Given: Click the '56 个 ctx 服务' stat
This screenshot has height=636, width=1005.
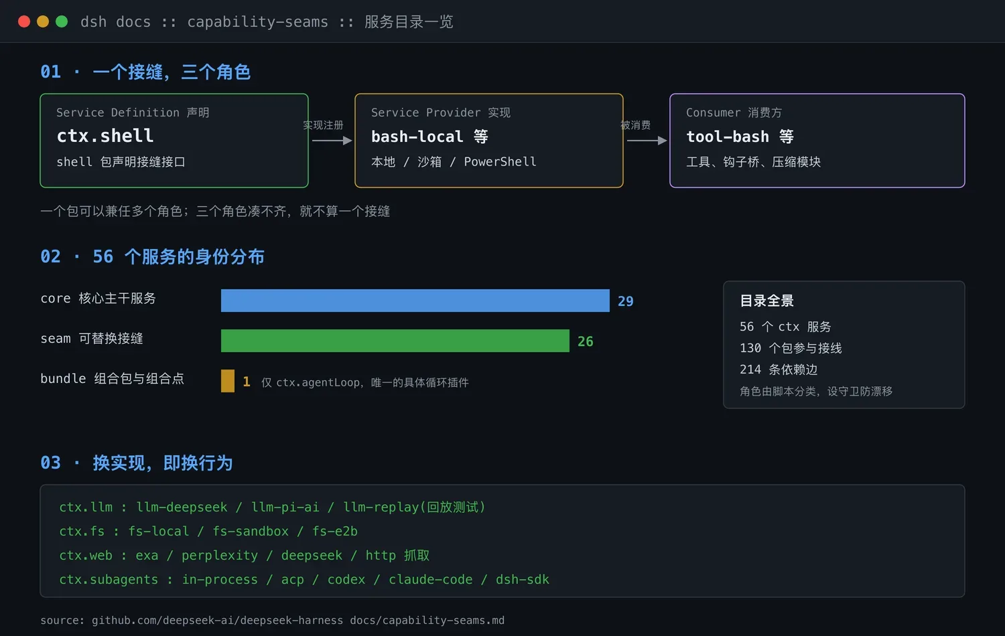Looking at the screenshot, I should (x=785, y=327).
